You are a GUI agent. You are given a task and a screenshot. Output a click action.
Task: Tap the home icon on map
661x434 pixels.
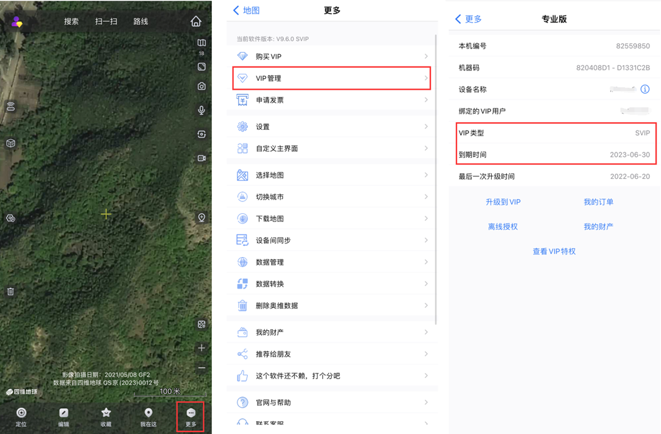point(196,21)
